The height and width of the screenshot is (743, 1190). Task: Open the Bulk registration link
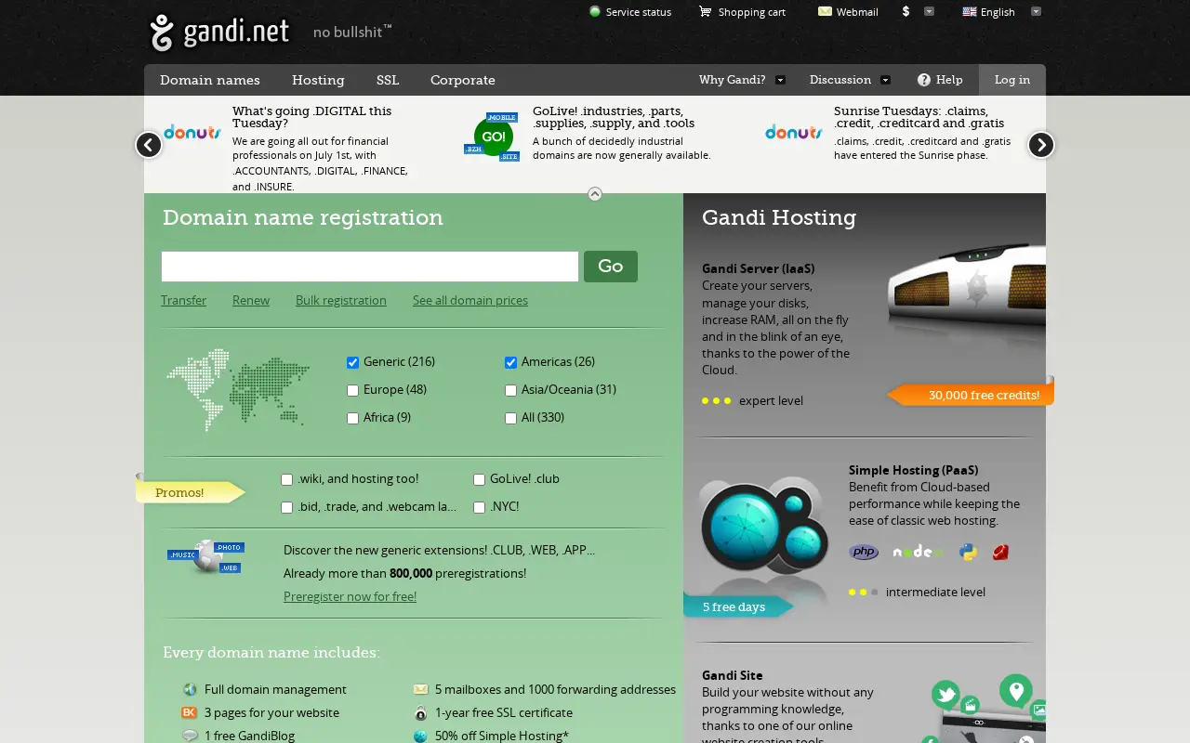341,300
